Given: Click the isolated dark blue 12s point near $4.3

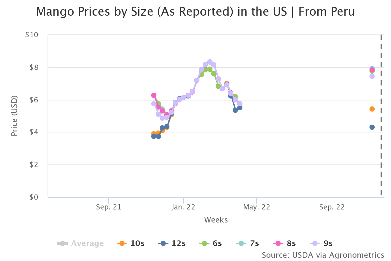Looking at the screenshot, I should (x=372, y=127).
